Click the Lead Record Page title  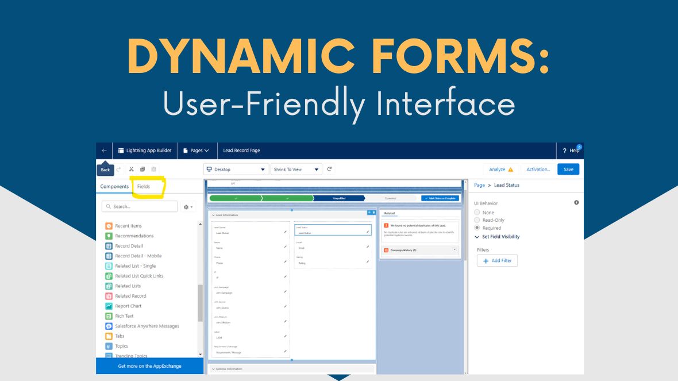pyautogui.click(x=241, y=151)
